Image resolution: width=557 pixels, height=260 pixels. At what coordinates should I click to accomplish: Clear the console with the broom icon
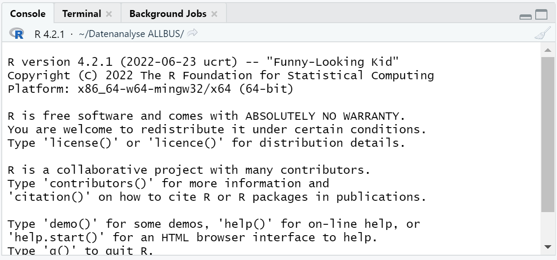[543, 33]
